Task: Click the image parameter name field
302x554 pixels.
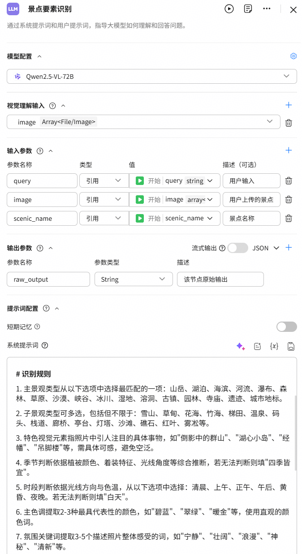Action: pyautogui.click(x=42, y=200)
